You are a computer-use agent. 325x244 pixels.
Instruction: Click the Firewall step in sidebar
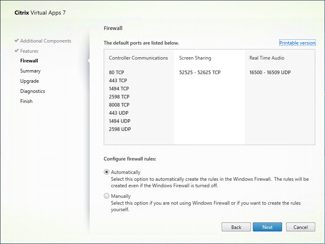(29, 61)
